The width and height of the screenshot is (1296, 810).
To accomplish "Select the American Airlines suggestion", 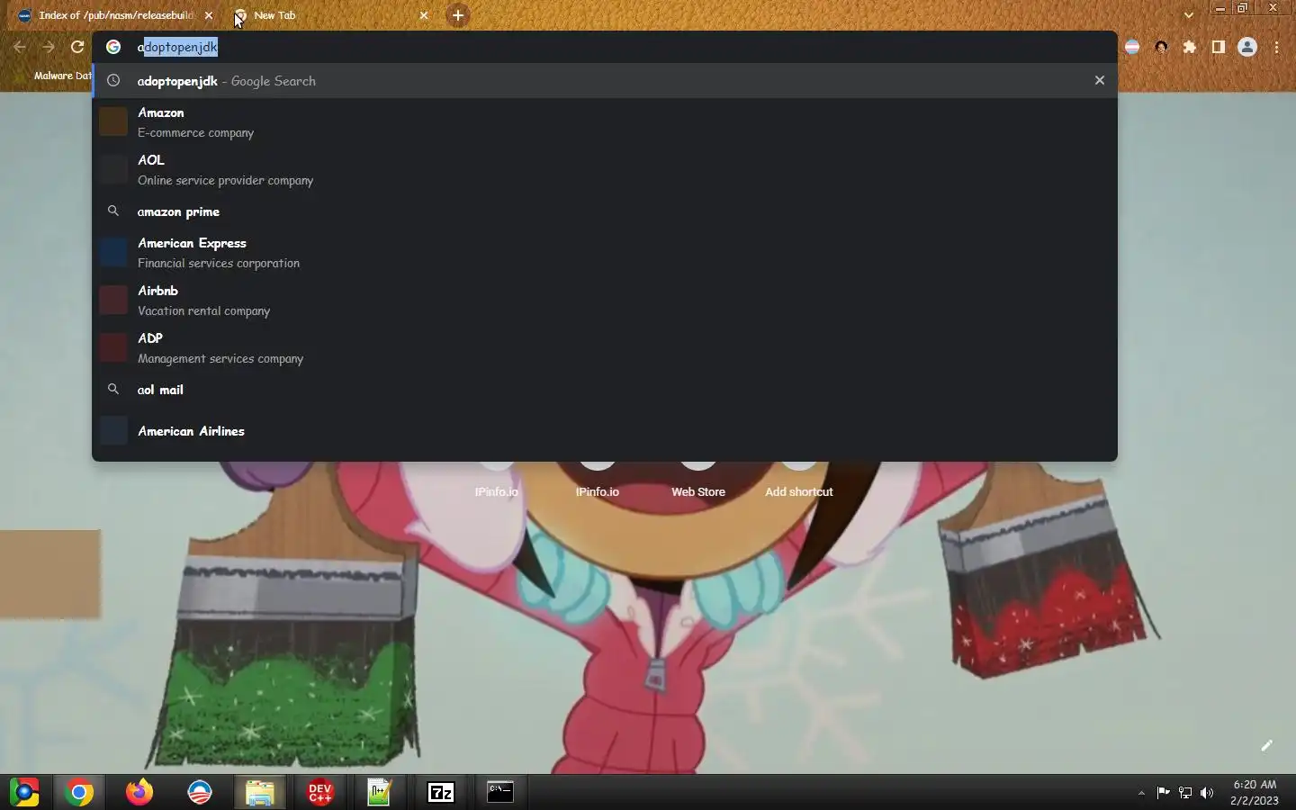I will pos(605,431).
